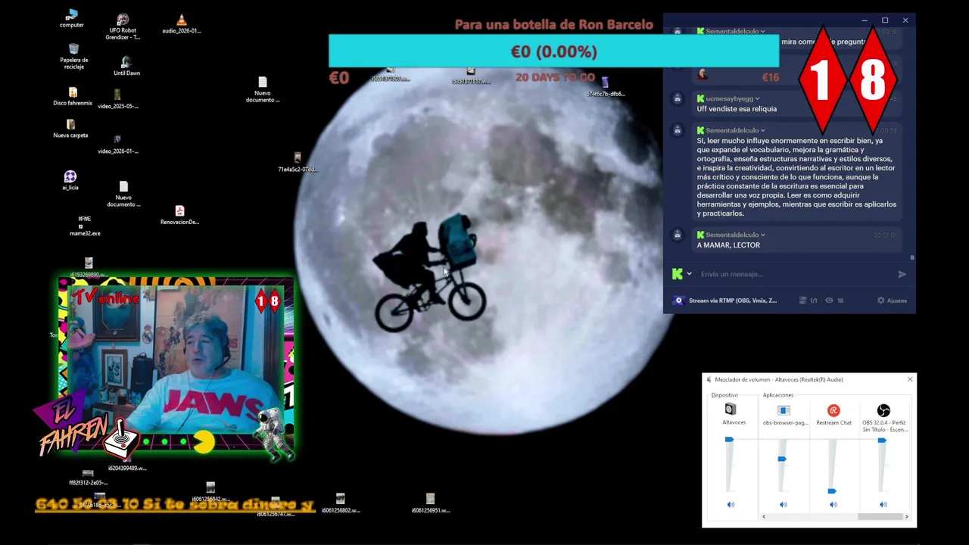This screenshot has width=969, height=545.
Task: Select the 71e4a5c2-07dd image file
Action: click(298, 162)
